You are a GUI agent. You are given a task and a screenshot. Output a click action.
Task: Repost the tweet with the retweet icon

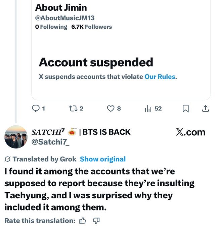click(72, 108)
